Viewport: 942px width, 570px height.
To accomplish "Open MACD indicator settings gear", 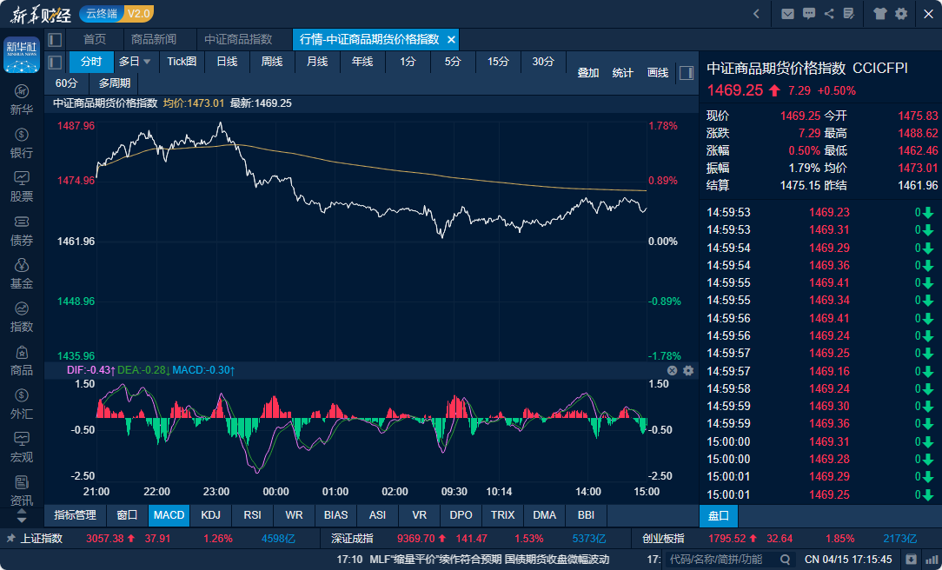I will tap(688, 370).
